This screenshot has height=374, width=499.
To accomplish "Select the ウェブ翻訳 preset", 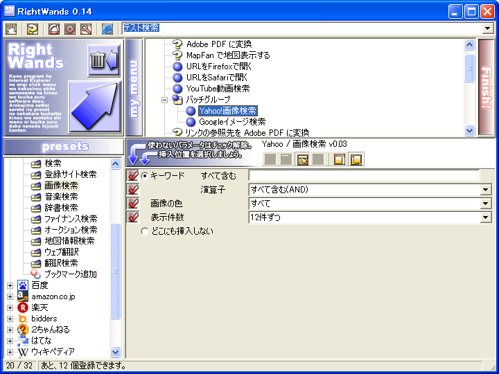I will coord(62,252).
